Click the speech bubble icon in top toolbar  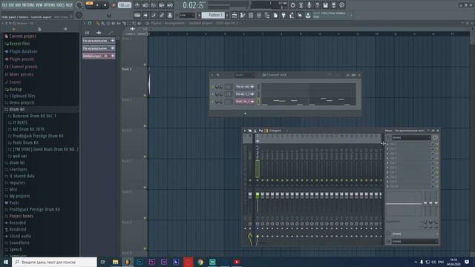coord(341,5)
